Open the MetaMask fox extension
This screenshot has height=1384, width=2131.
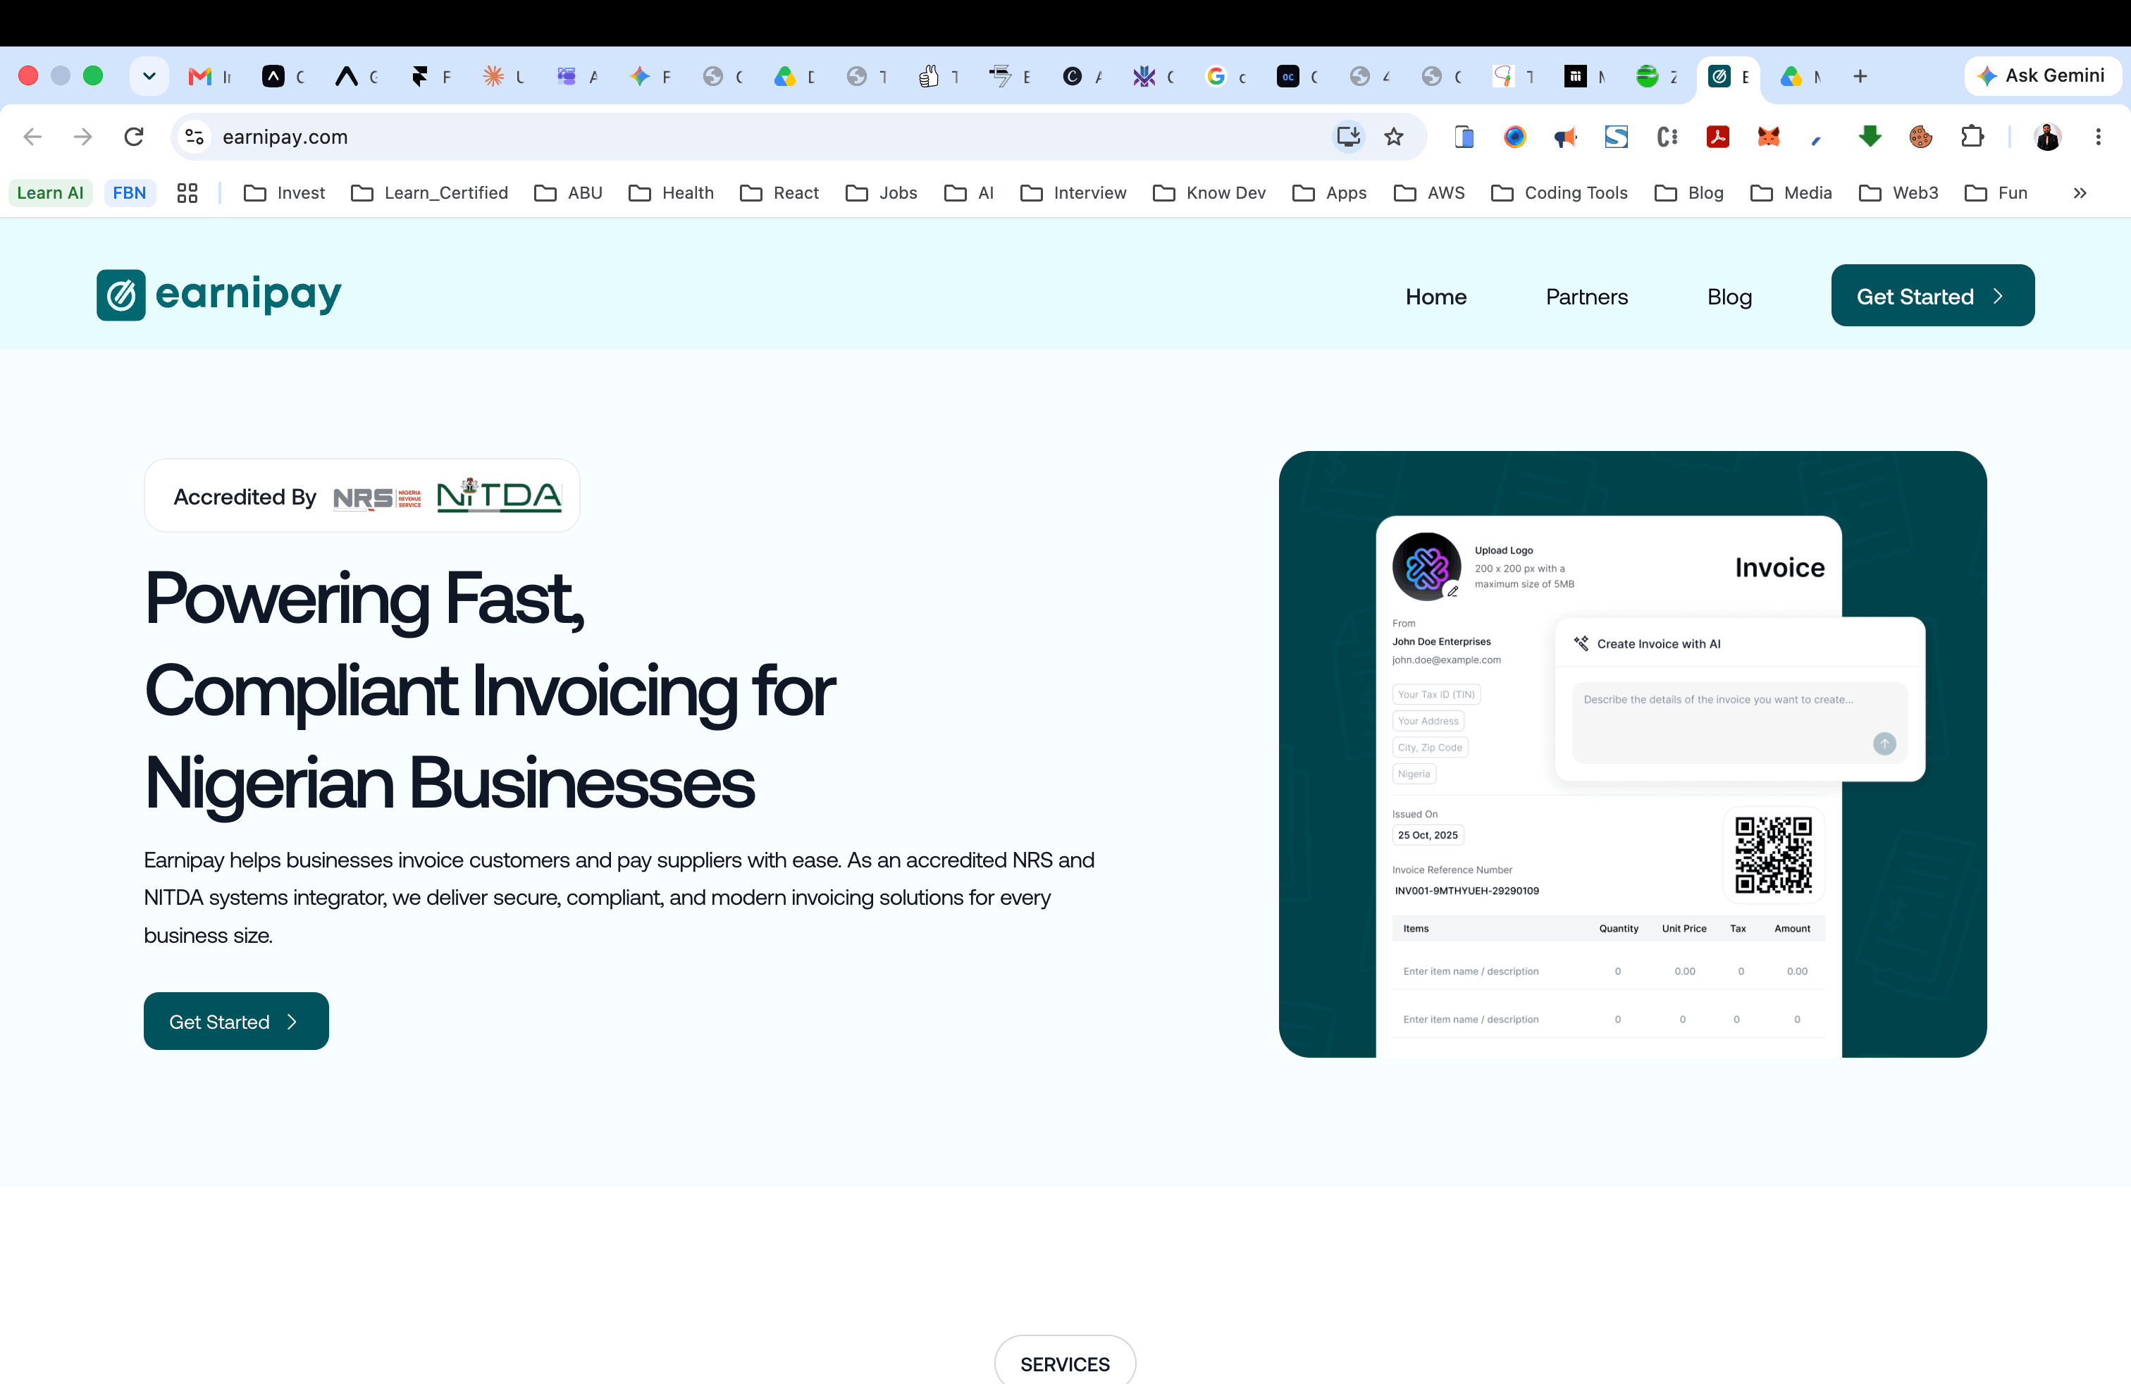pyautogui.click(x=1768, y=137)
